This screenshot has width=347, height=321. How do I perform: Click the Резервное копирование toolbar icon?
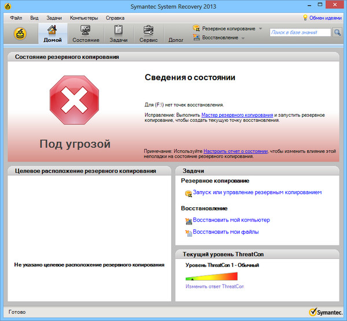pos(196,28)
